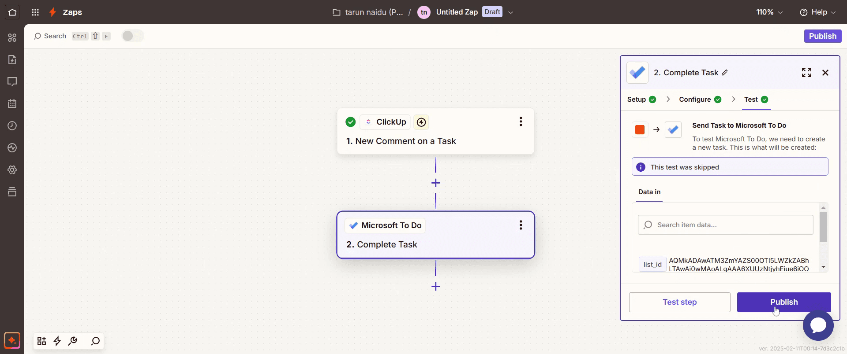Add a step after Complete Task
847x354 pixels.
click(x=435, y=287)
